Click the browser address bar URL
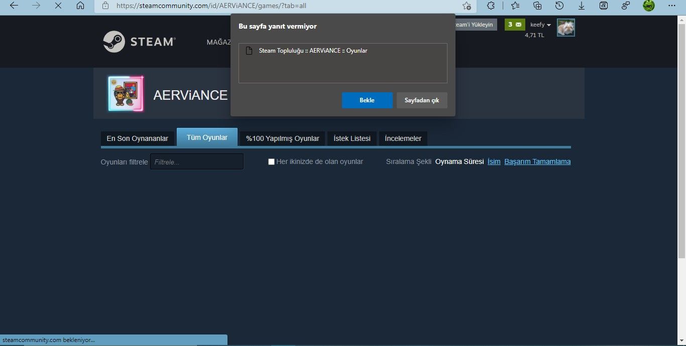This screenshot has height=346, width=686. (x=211, y=6)
